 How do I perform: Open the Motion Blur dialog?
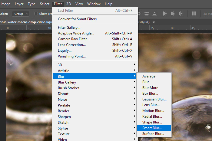pos(154,111)
